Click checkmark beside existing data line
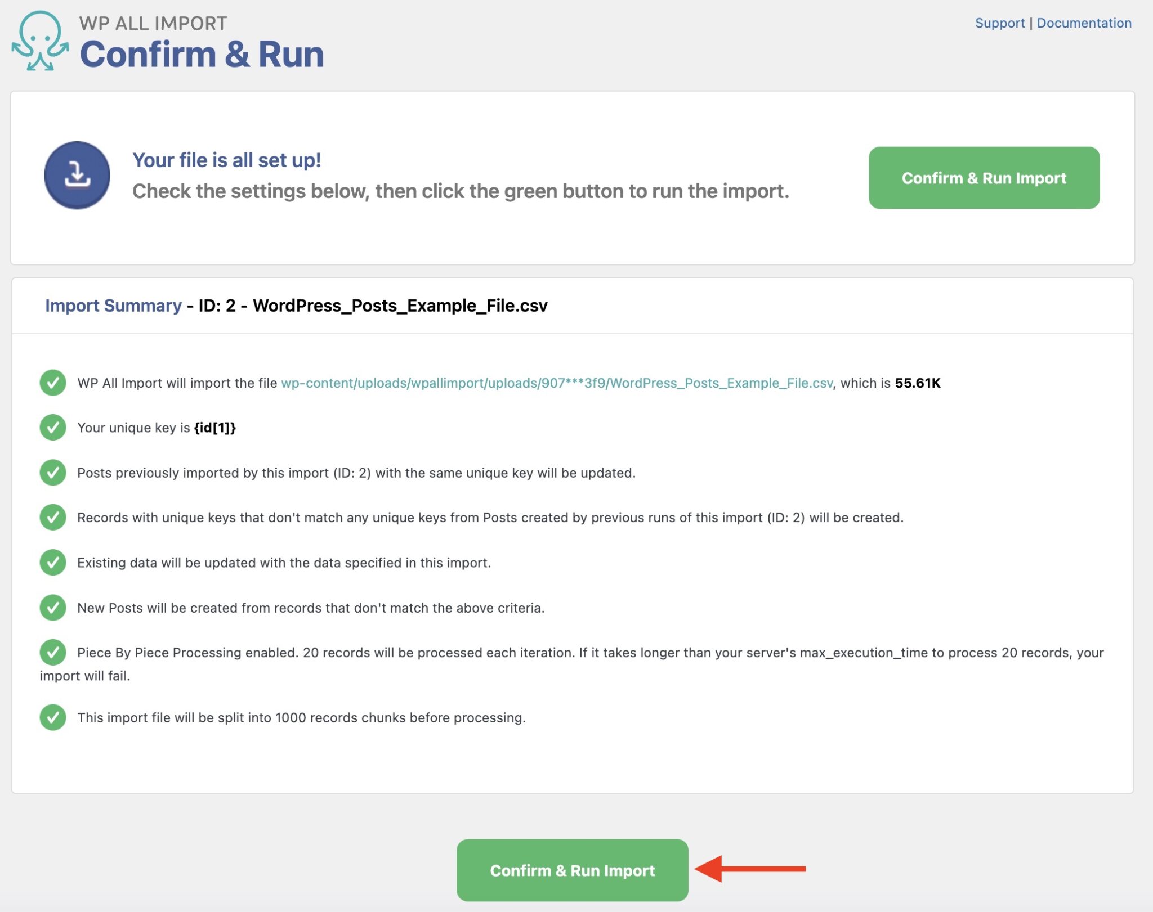Image resolution: width=1153 pixels, height=912 pixels. (x=53, y=563)
